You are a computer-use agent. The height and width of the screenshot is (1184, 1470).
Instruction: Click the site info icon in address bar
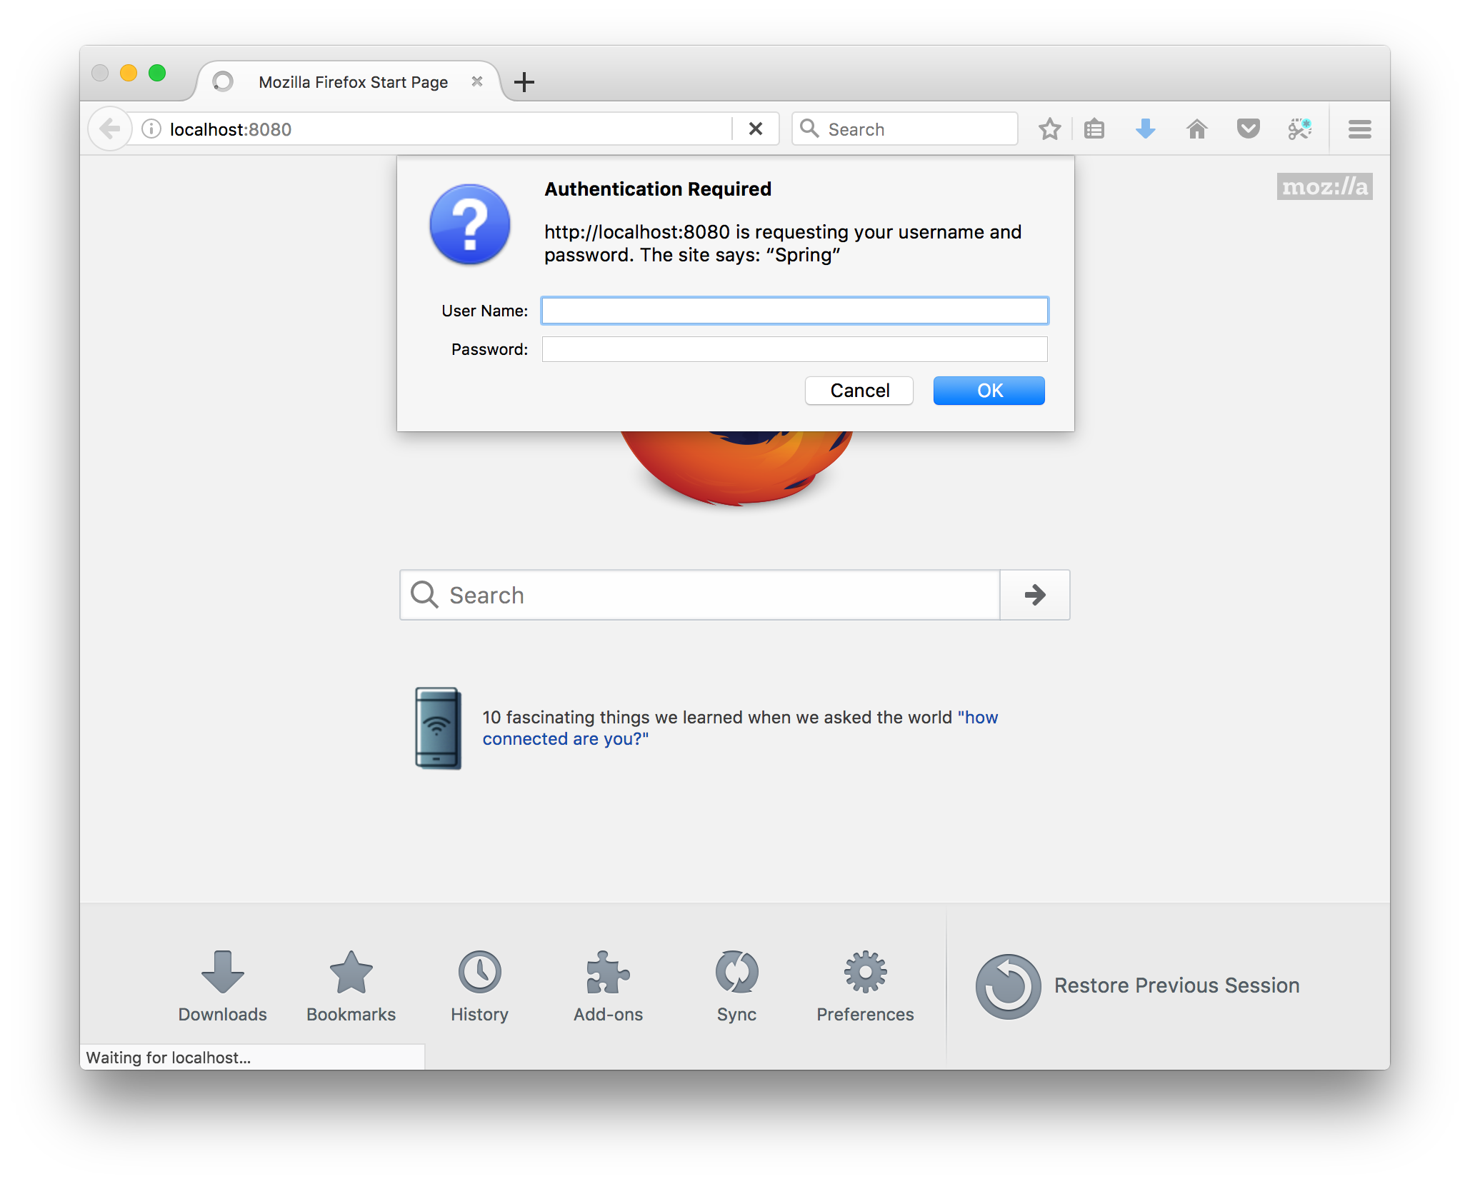pos(151,129)
